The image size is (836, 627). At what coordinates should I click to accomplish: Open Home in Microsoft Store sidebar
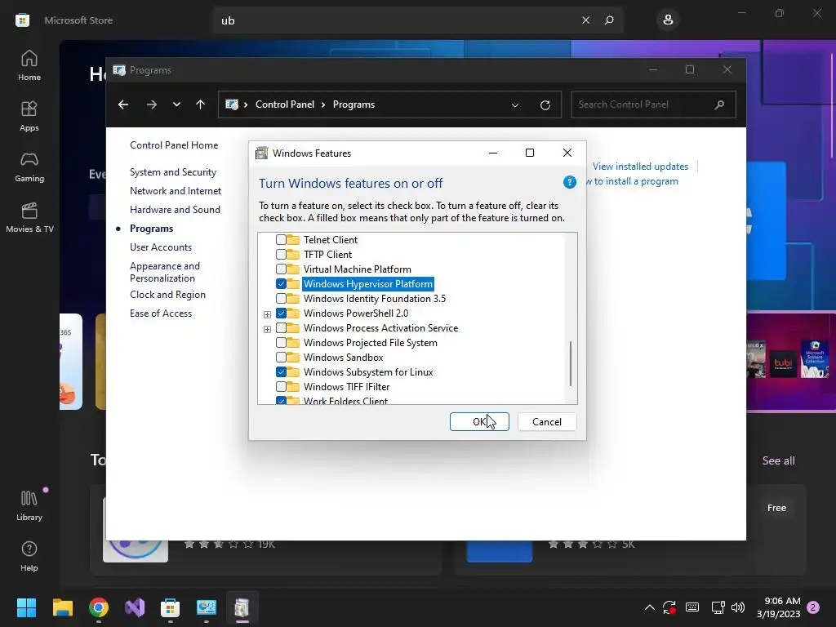click(x=29, y=65)
